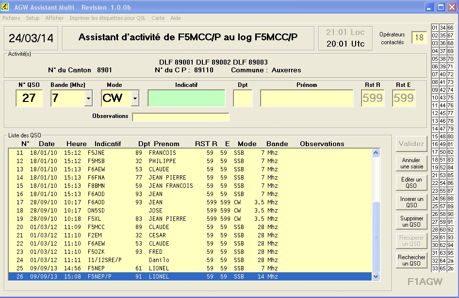Click department box 59
Image resolution: width=459 pixels, height=298 pixels.
pos(443,222)
